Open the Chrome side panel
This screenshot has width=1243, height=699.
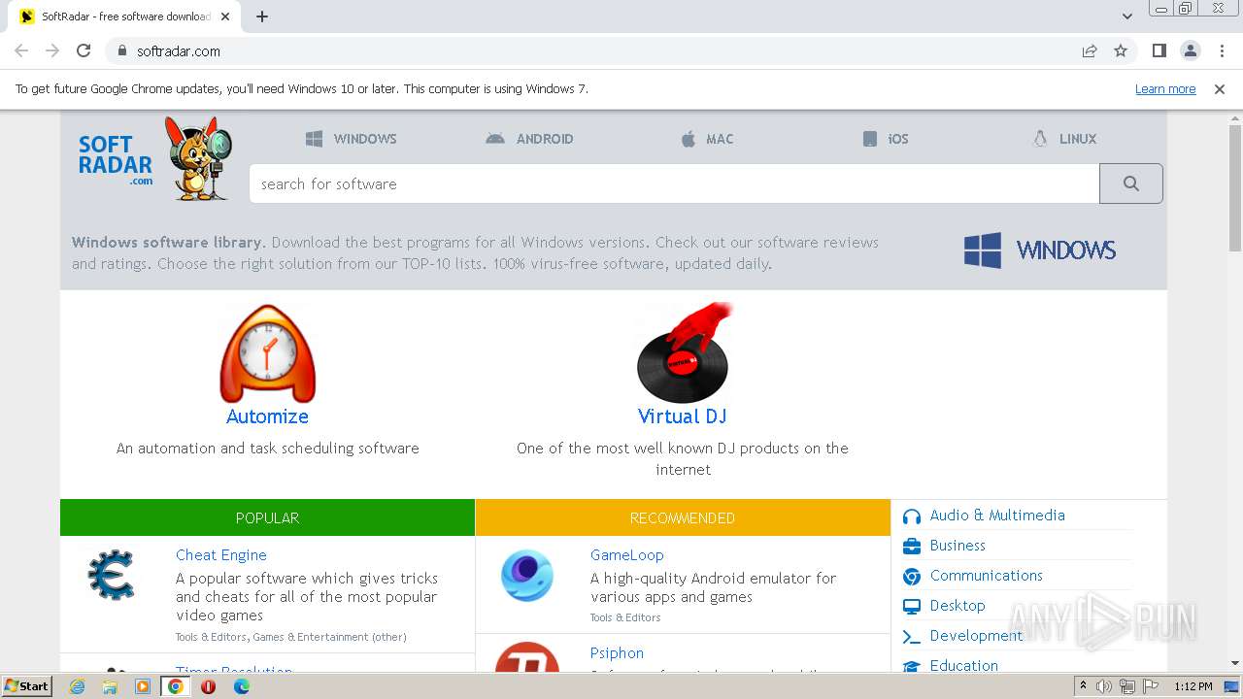1159,50
